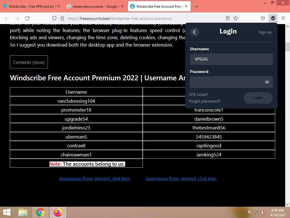This screenshot has width=290, height=218.
Task: Select username cell ranchdressing104
Action: coord(76,101)
